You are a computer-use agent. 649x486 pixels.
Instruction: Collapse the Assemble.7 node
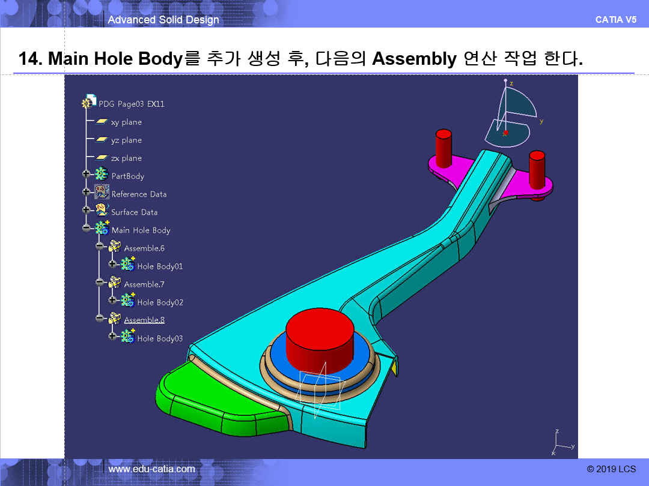coord(99,282)
